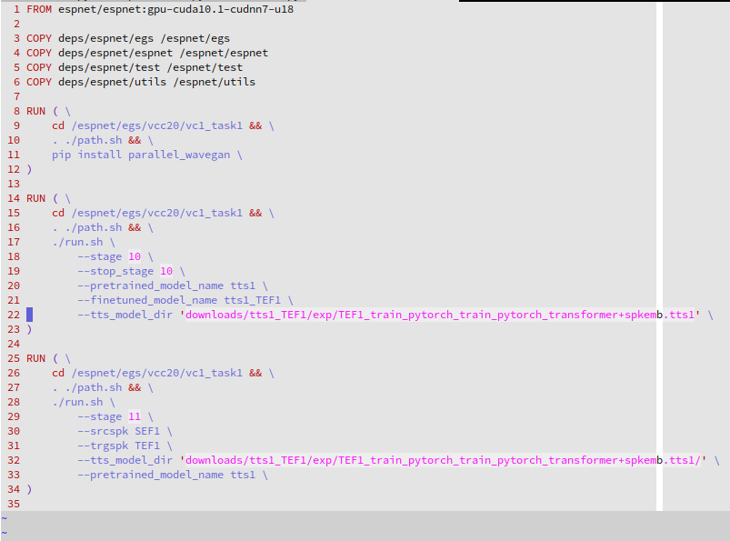
Task: Click the downloads path string on line 32
Action: click(443, 460)
